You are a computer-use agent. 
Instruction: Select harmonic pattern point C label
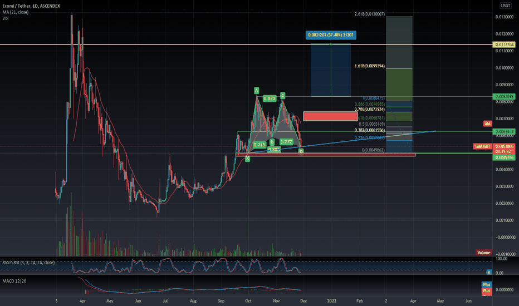coord(283,96)
